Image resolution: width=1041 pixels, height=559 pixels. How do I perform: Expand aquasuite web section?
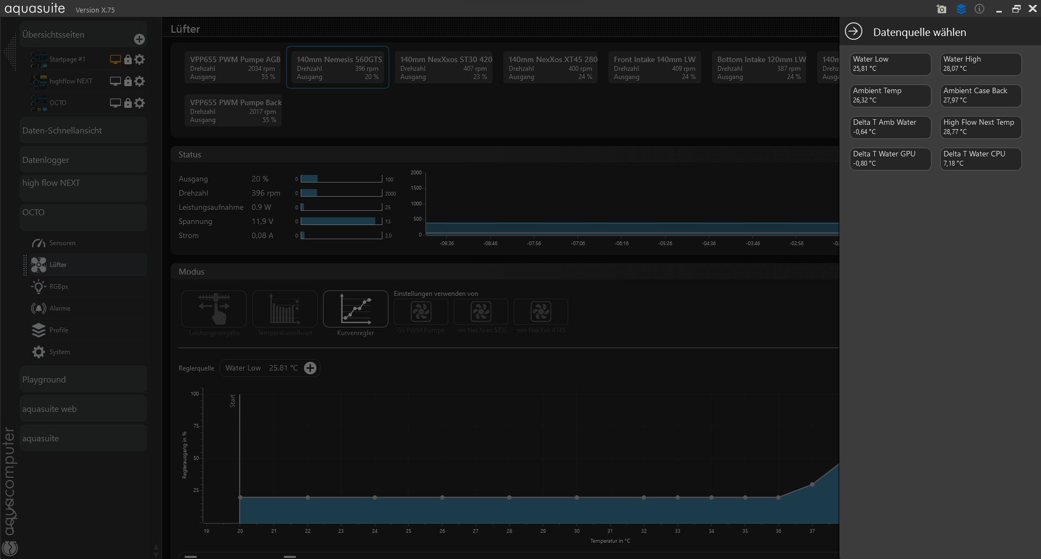(x=83, y=409)
